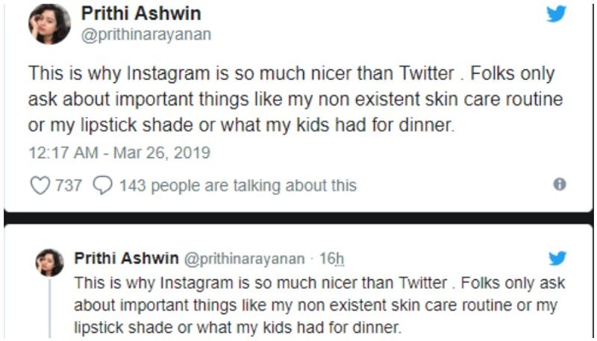
Task: Like the tweet using the heart icon
Action: (39, 184)
